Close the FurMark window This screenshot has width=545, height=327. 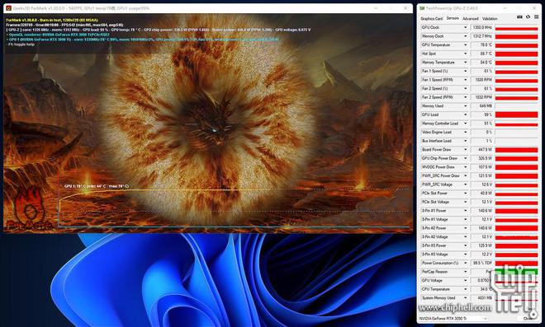(405, 8)
